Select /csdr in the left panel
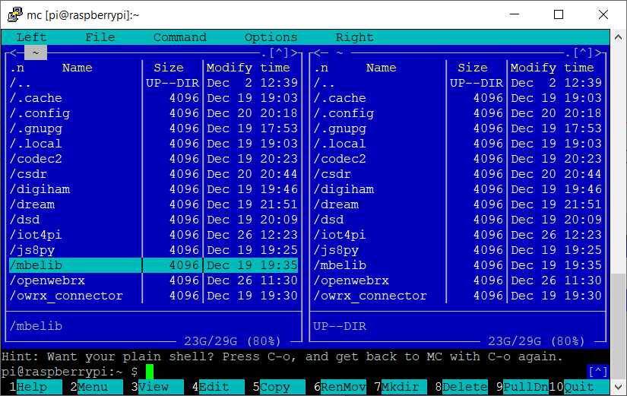 click(x=154, y=174)
